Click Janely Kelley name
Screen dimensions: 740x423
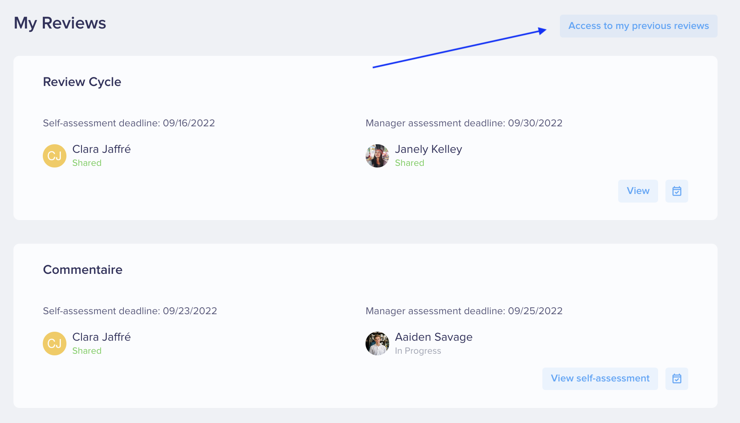click(429, 149)
